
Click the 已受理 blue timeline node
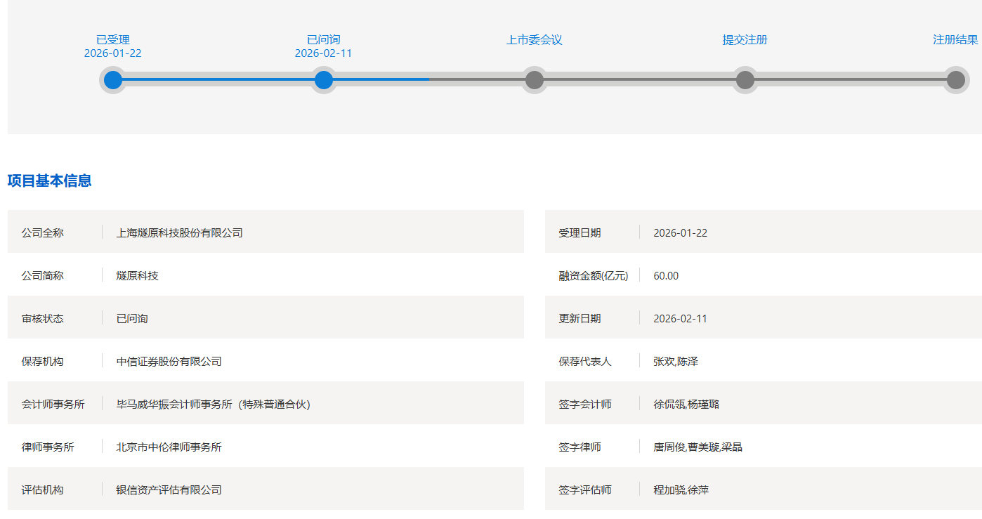point(113,80)
